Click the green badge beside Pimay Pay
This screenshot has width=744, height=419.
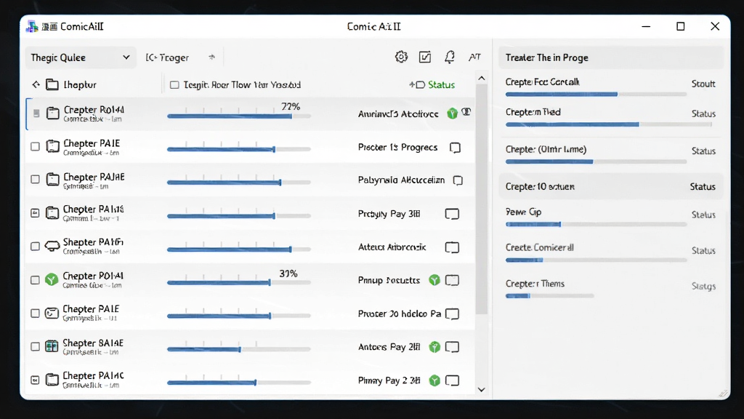pyautogui.click(x=434, y=380)
